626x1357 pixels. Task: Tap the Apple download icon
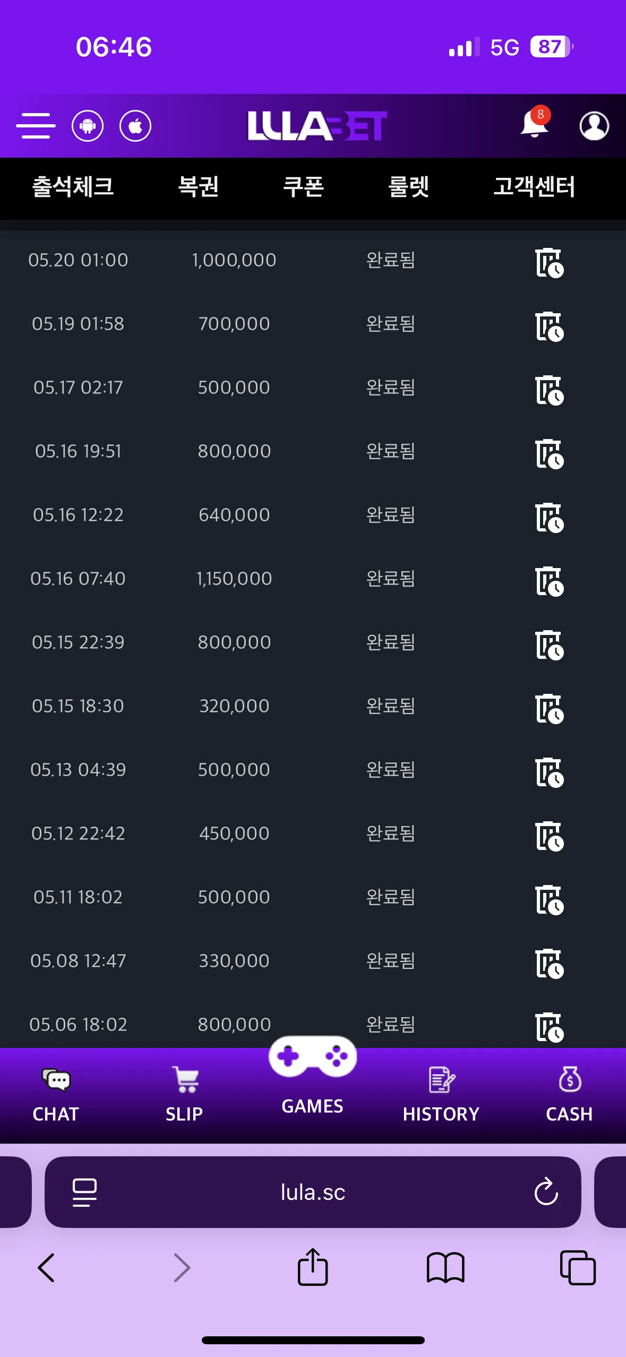pos(135,126)
